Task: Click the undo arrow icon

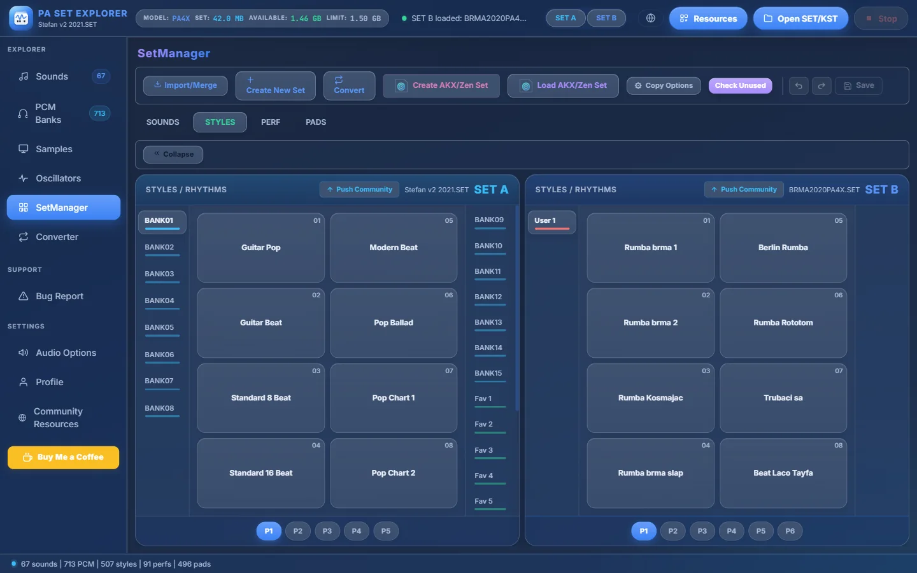Action: 799,85
